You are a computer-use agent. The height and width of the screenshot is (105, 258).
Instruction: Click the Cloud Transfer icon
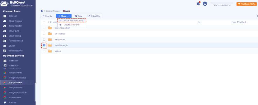[x=5, y=21]
